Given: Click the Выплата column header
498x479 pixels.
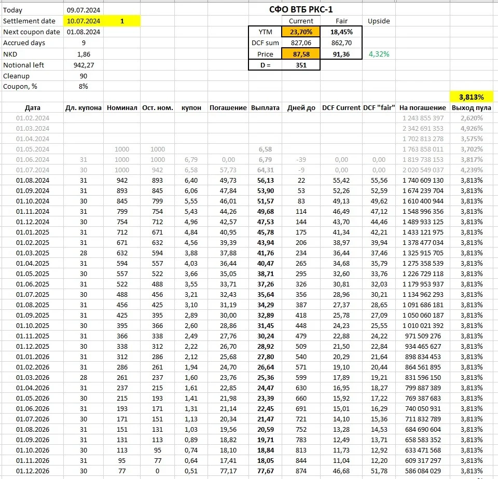Looking at the screenshot, I should [x=265, y=107].
